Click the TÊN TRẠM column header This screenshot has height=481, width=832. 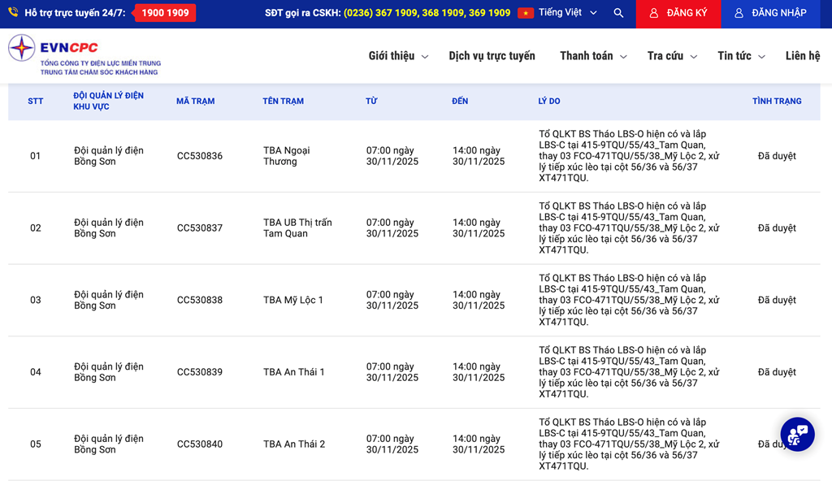(283, 102)
